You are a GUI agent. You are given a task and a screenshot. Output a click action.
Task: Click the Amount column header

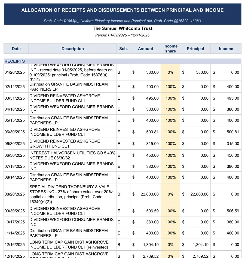coord(146,49)
